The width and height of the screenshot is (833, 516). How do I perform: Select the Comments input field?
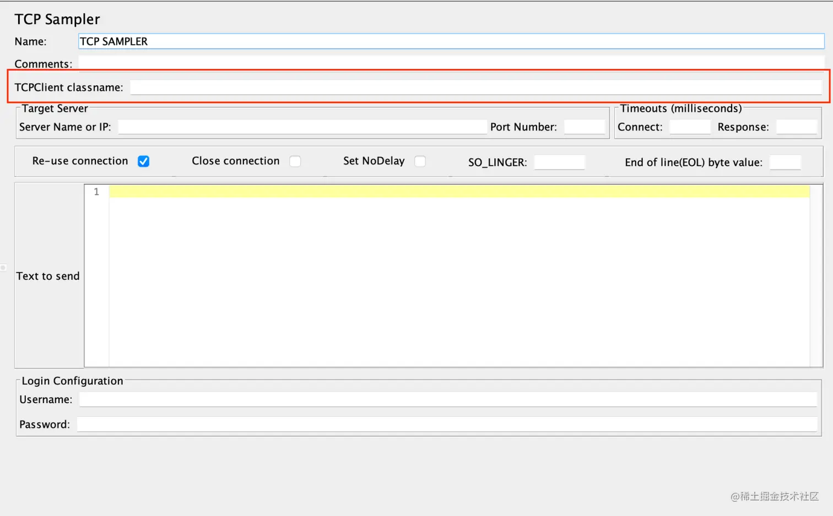coord(386,64)
